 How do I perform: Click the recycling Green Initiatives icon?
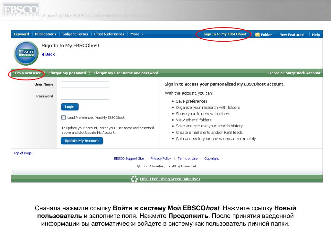(x=134, y=179)
